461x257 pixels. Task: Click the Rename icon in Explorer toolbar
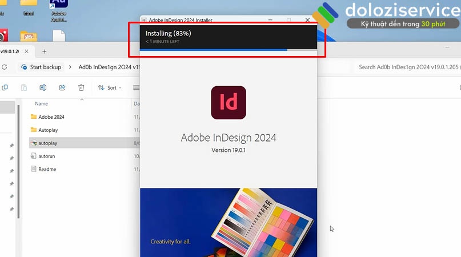tap(43, 87)
